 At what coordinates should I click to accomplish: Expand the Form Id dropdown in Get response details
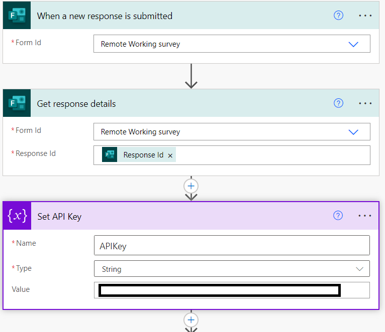coord(353,132)
